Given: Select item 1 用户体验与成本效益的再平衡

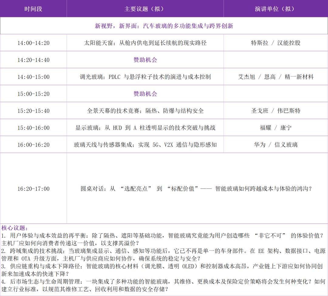Looking at the screenshot, I should 162,239.
